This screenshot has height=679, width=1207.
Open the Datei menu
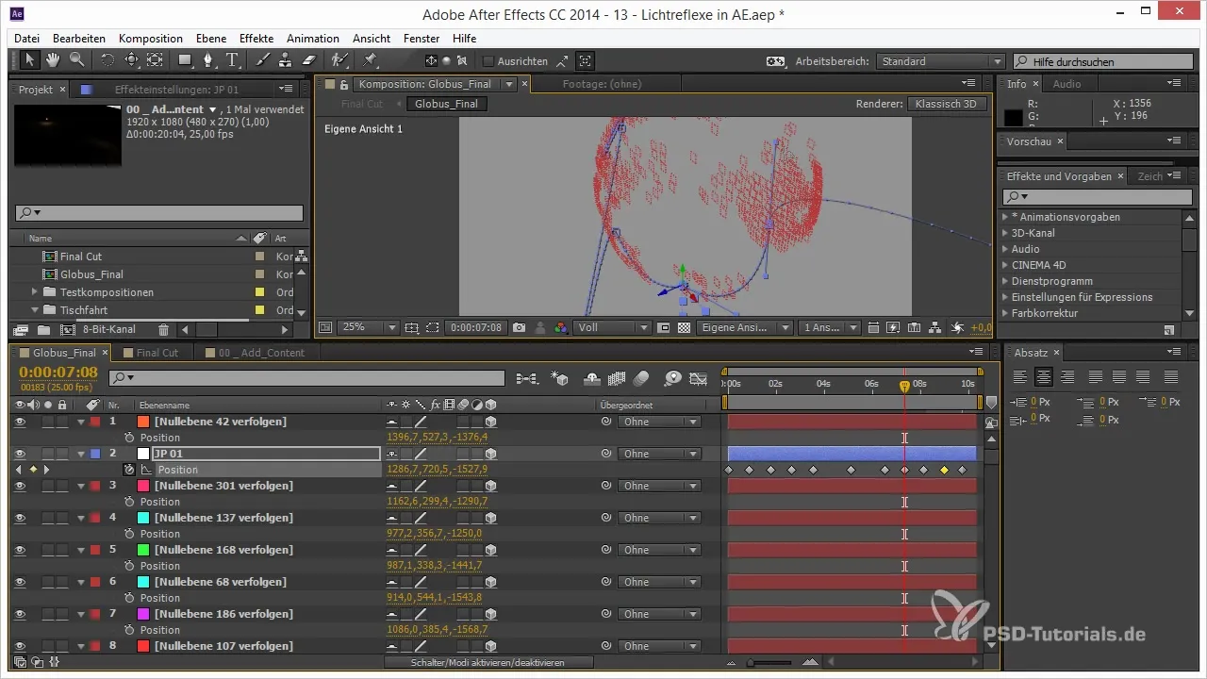[27, 39]
